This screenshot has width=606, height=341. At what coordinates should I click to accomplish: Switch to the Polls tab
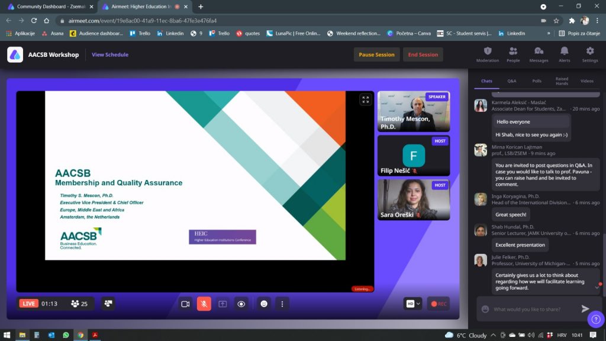click(537, 81)
